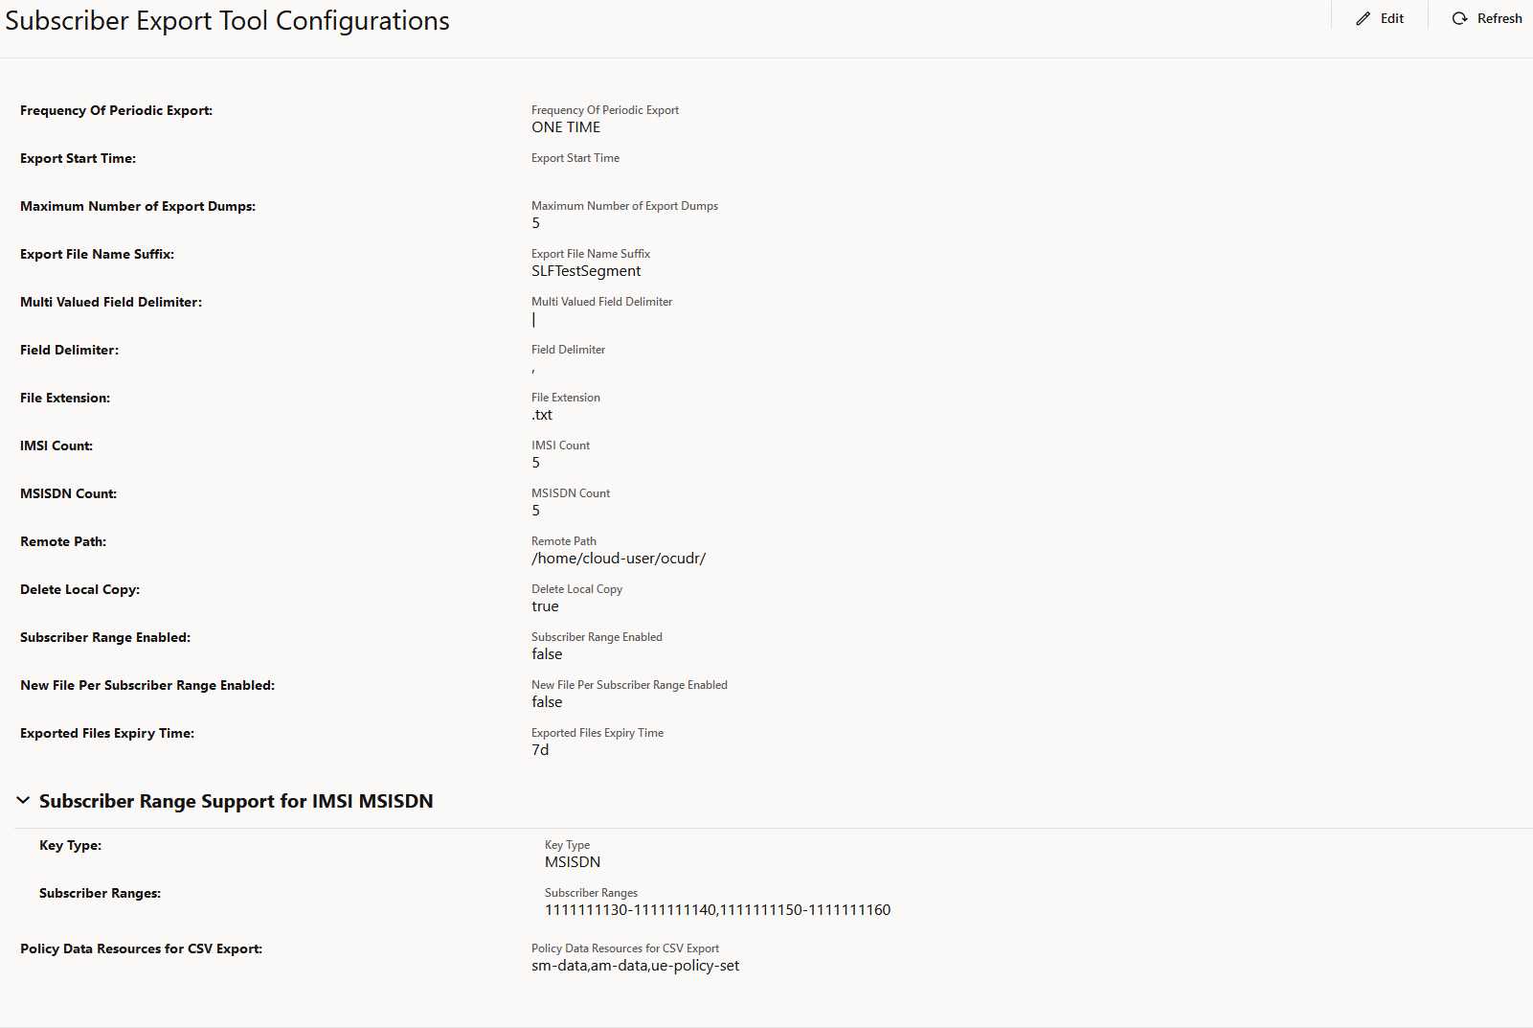Viewport: 1533px width, 1028px height.
Task: Collapse the Subscriber Range Support for IMSI MSISDN section
Action: (x=22, y=801)
